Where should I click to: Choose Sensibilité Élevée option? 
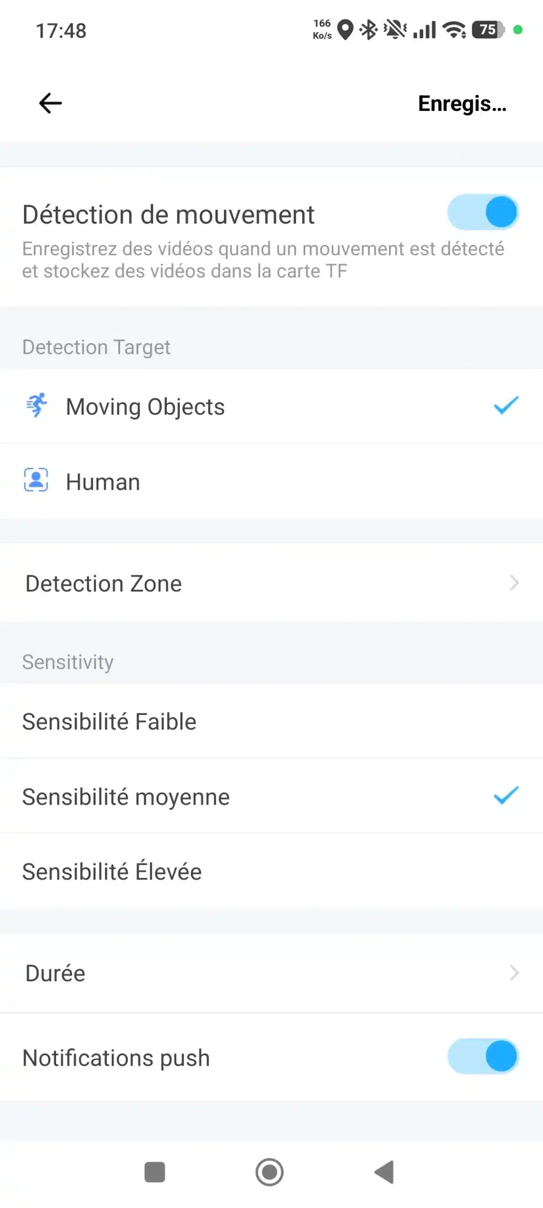click(112, 872)
